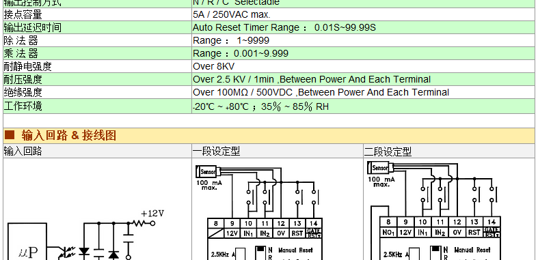This screenshot has width=538, height=260.
Task: Click the RST terminal in 二段设定型 diagram
Action: (x=474, y=232)
